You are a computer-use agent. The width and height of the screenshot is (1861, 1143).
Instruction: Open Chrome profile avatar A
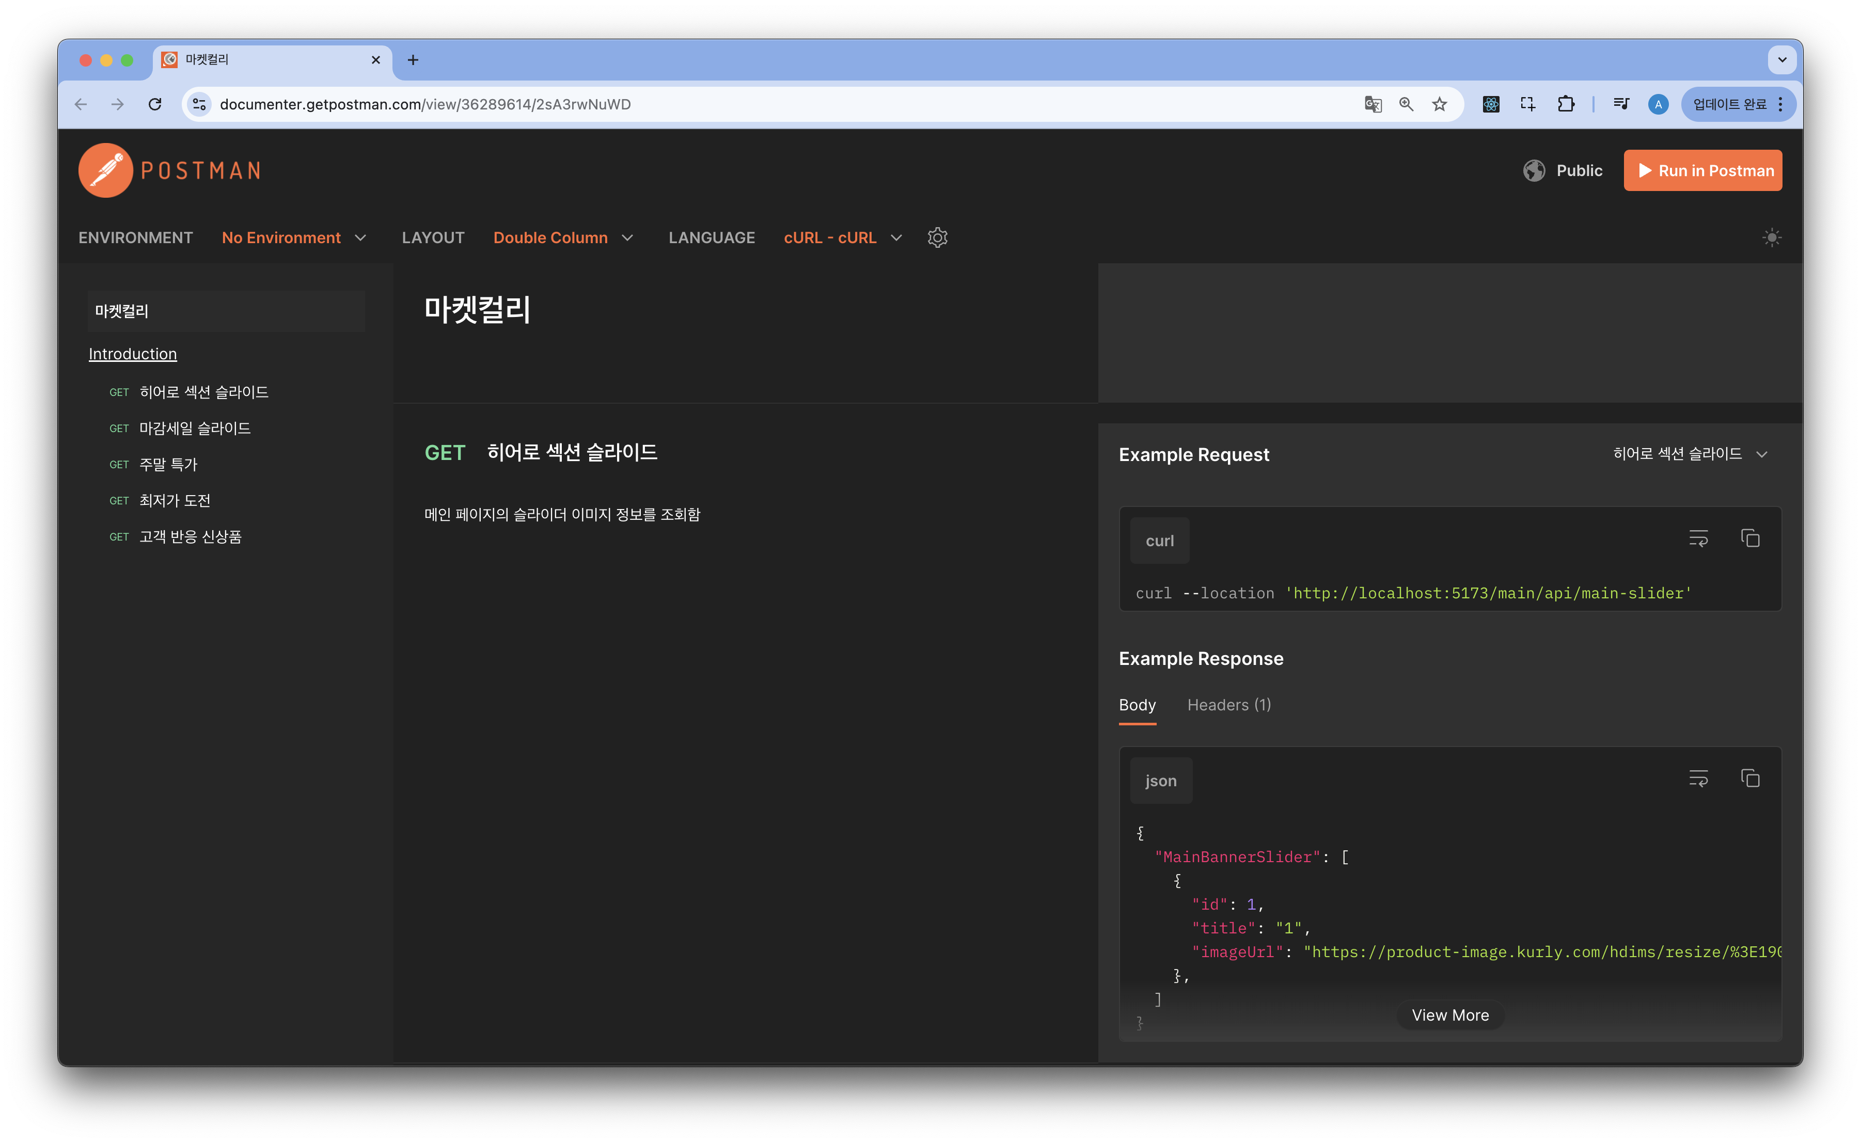[x=1658, y=104]
